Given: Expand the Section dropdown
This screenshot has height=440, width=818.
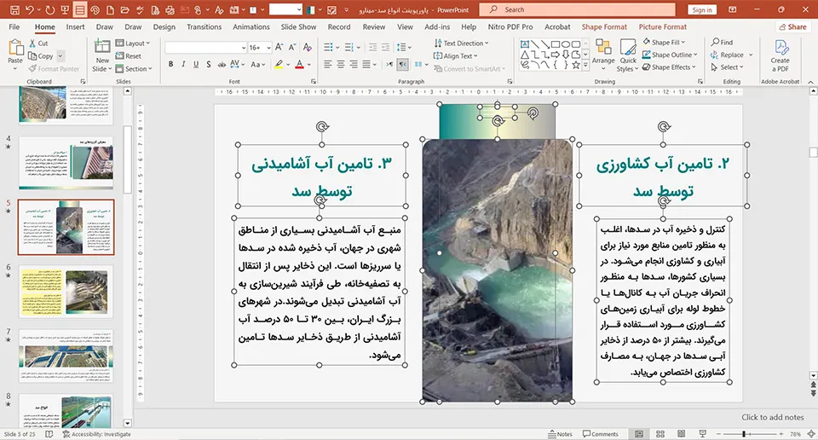Looking at the screenshot, I should pos(134,68).
